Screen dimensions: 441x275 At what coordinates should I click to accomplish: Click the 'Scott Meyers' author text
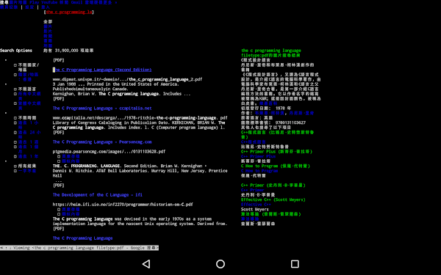255,209
